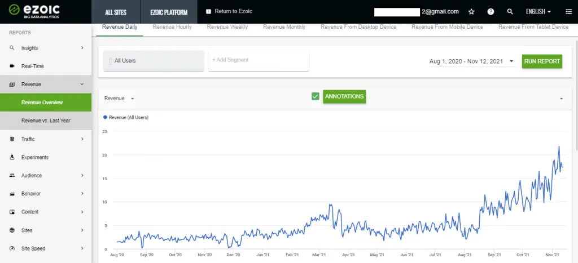Click the Return to Ezoic back icon
This screenshot has width=578, height=263.
(x=209, y=11)
